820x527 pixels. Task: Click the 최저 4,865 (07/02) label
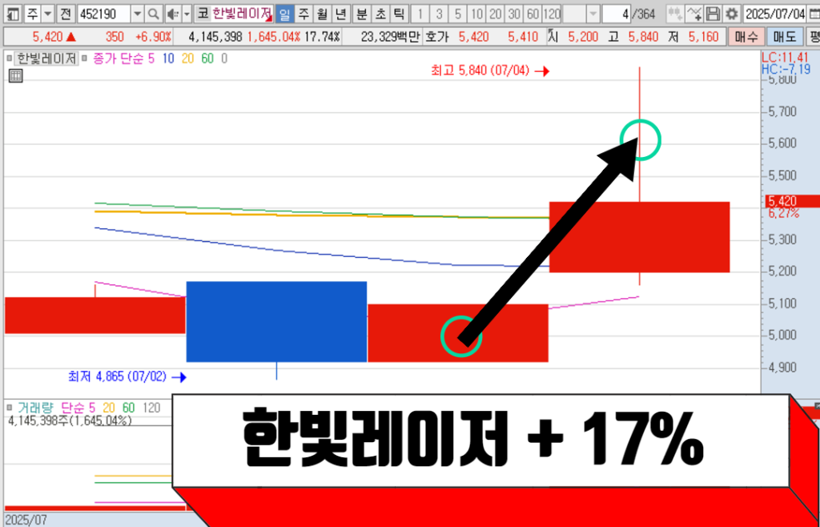[117, 376]
